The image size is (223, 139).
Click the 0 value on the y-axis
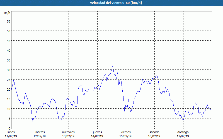(9, 128)
